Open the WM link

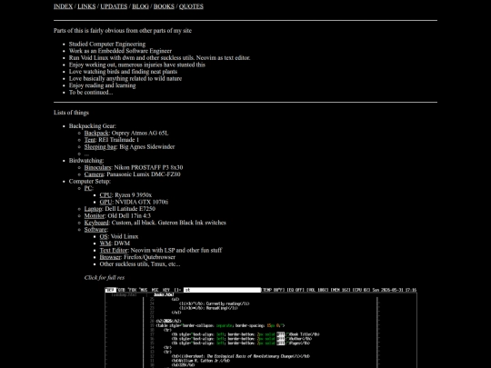click(105, 244)
